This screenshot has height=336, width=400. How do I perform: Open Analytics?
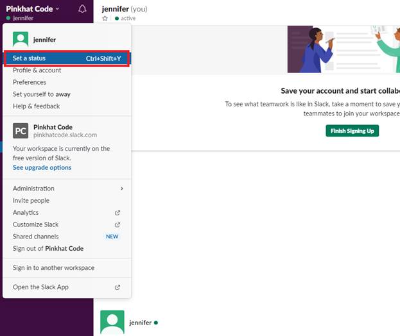67,212
